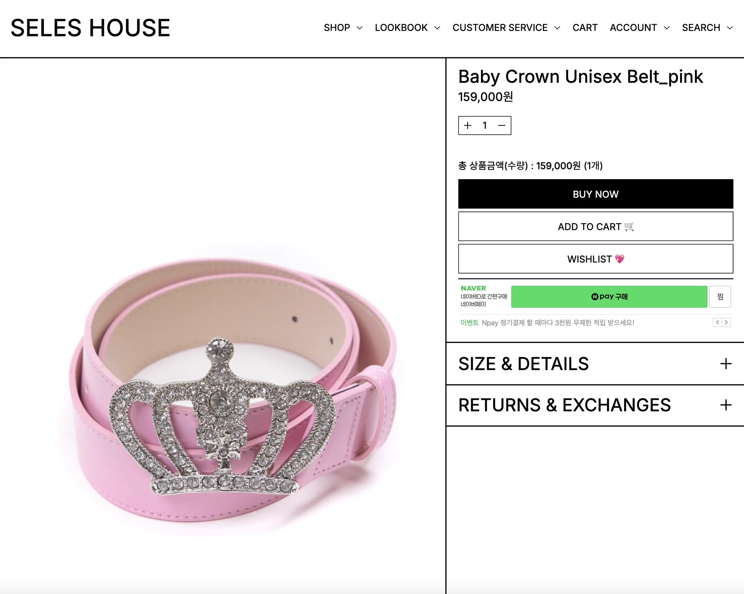Expand the SIZE & DETAILS plus icon

click(725, 364)
